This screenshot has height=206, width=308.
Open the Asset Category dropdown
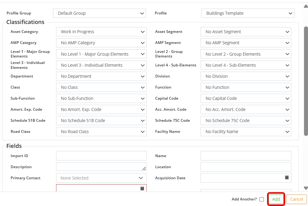(101, 32)
